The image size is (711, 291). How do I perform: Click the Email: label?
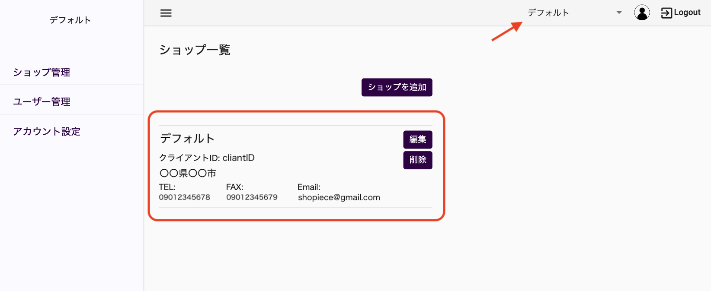pyautogui.click(x=309, y=187)
